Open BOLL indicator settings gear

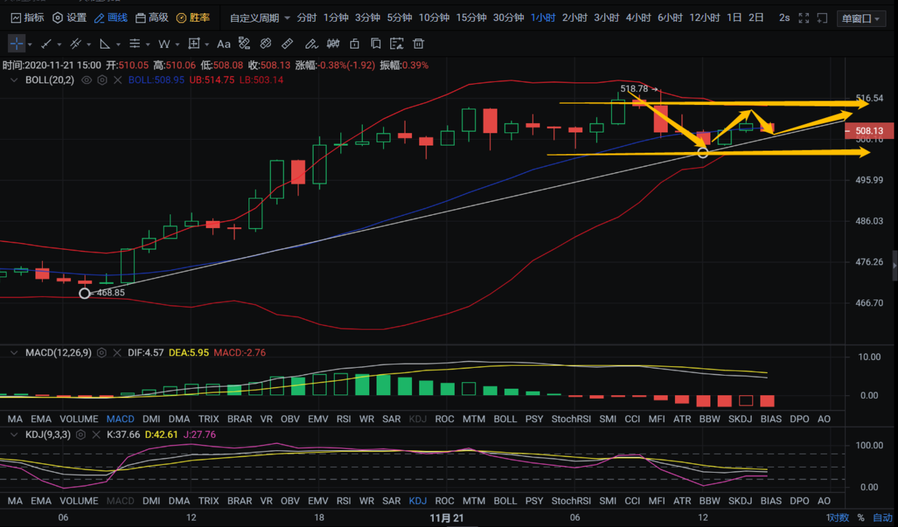tap(103, 80)
